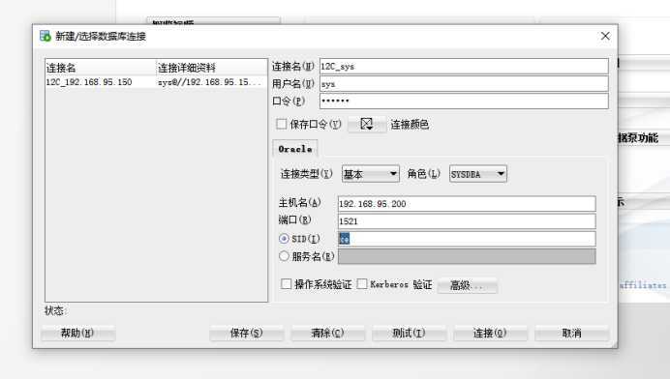Focus the username field containing sys
Screen dimensions: 670x379
point(464,84)
